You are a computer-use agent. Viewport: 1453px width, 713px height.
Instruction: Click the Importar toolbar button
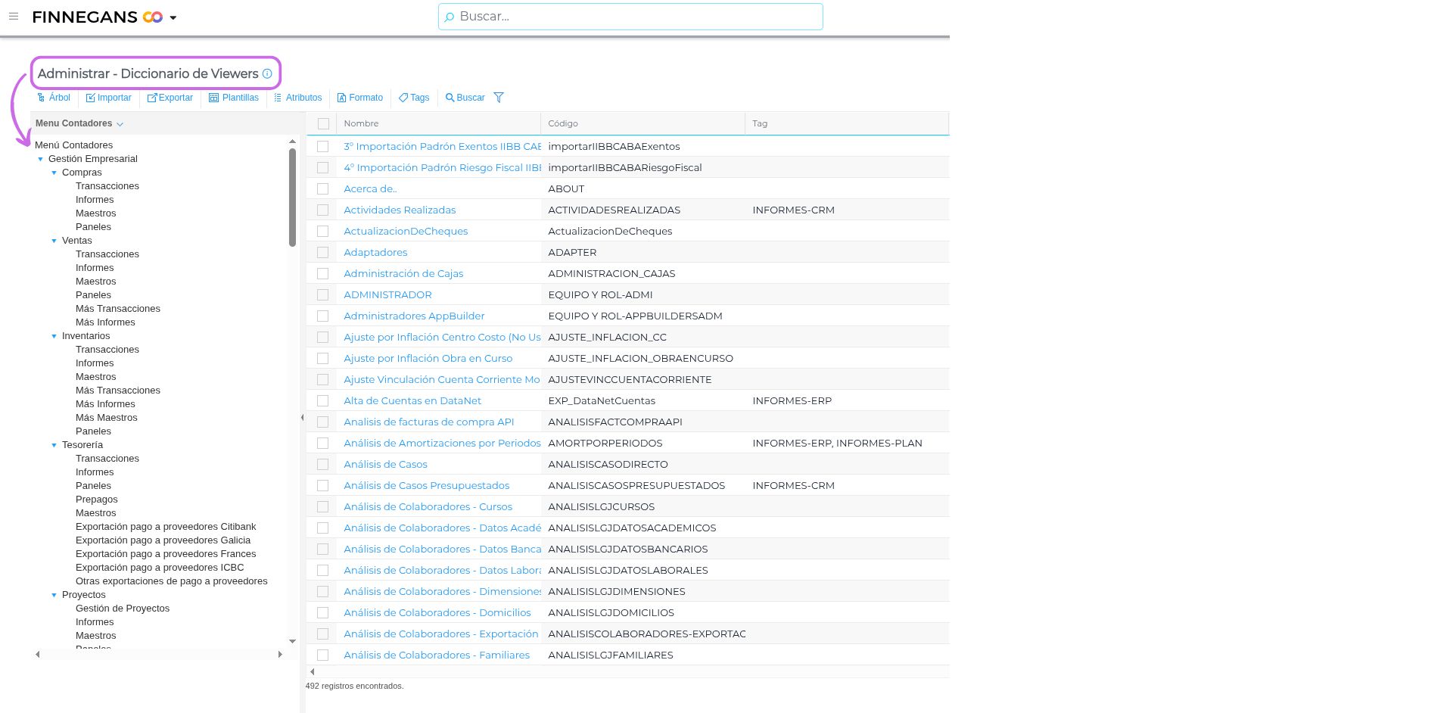[109, 98]
